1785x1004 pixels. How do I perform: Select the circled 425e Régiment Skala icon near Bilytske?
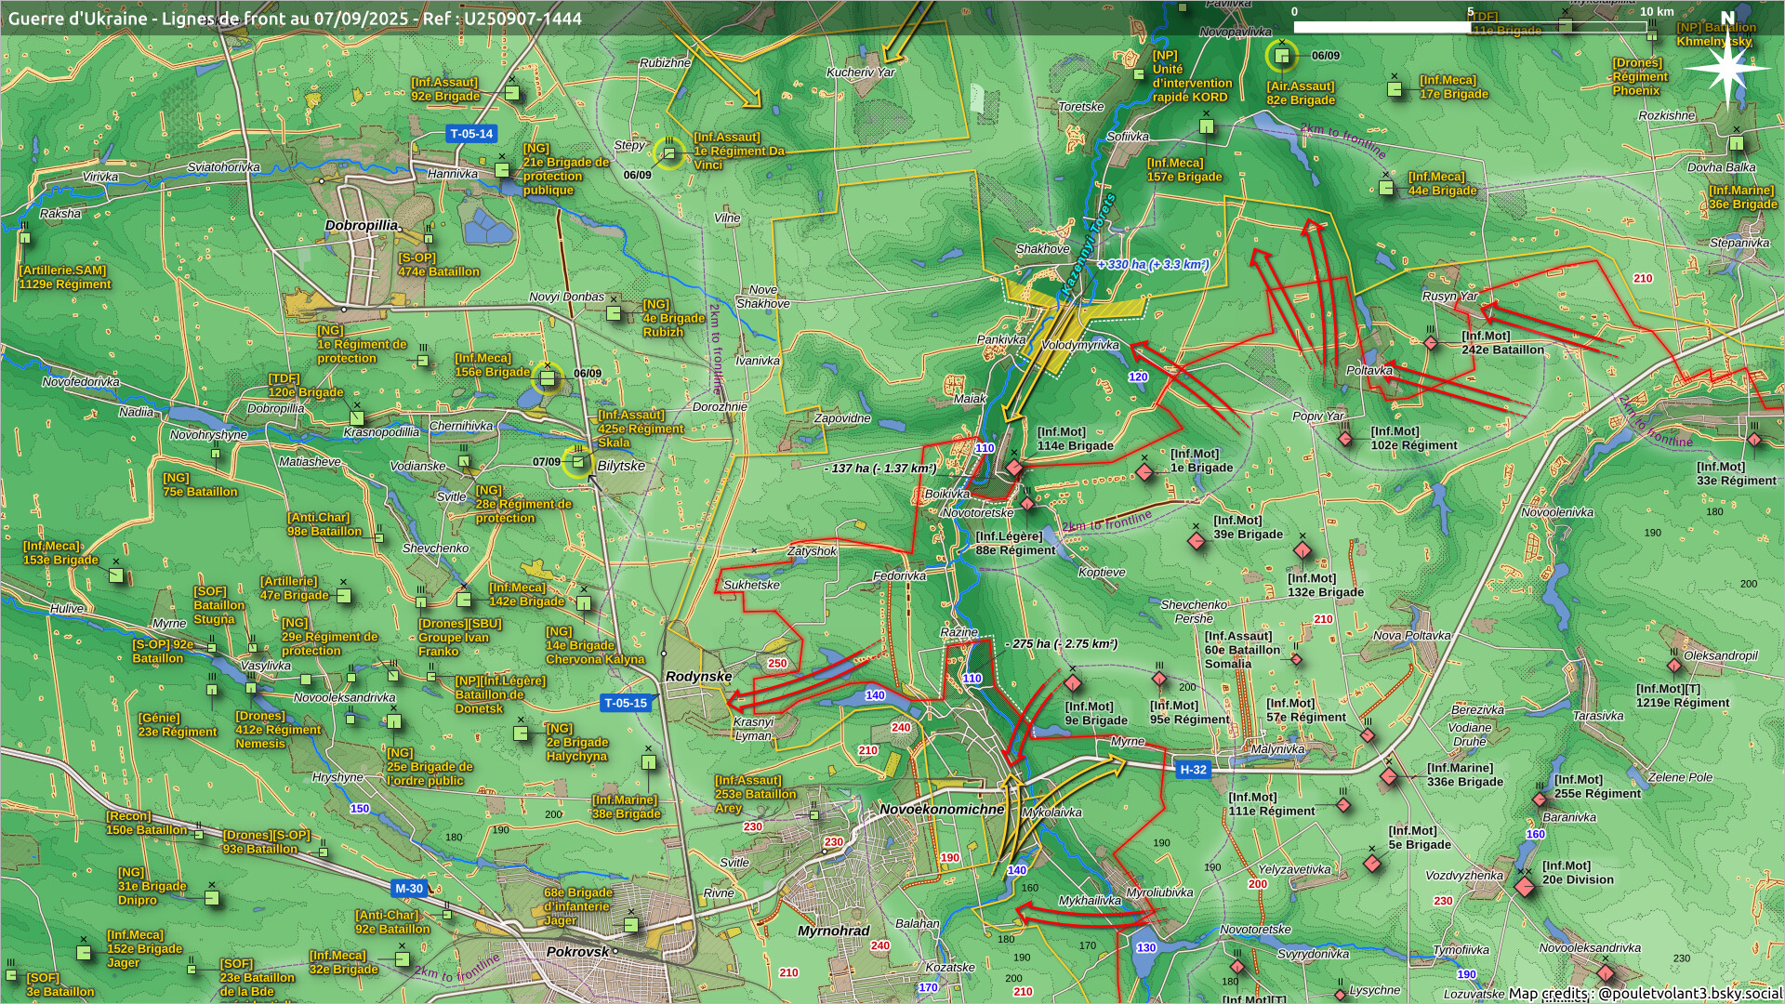click(x=577, y=461)
